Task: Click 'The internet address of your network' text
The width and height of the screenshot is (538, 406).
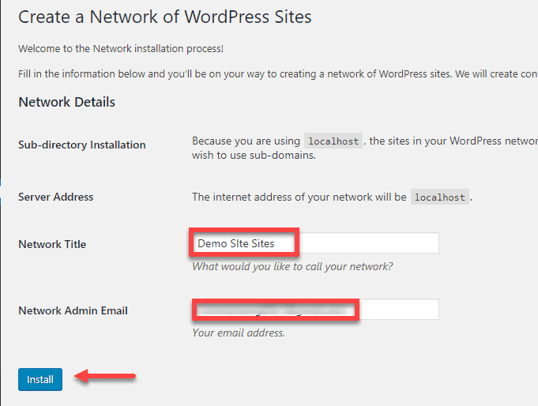Action: point(300,197)
